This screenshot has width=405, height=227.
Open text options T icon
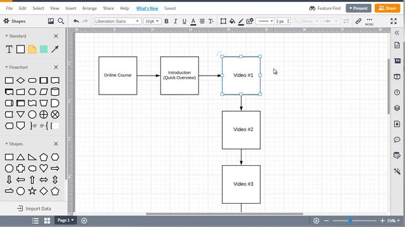point(211,21)
